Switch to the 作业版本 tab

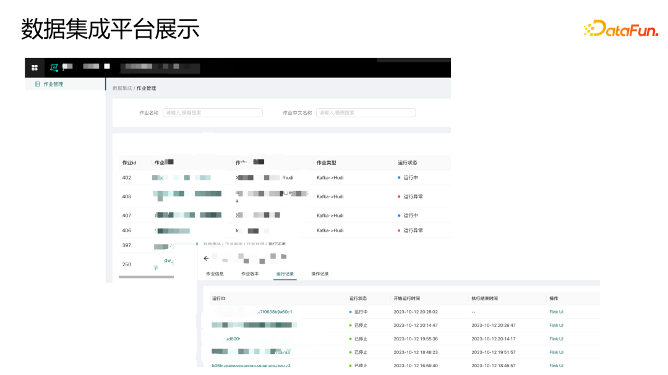(250, 274)
